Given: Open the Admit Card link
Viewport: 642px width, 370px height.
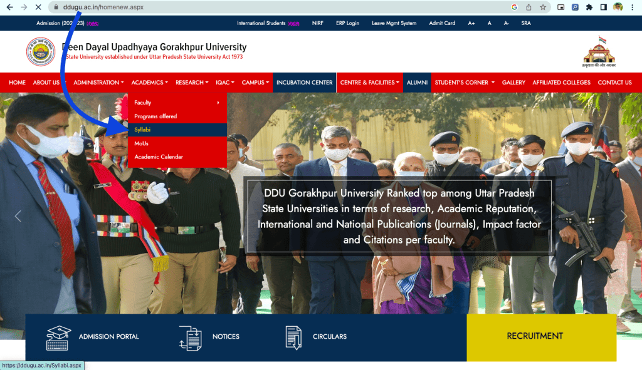Looking at the screenshot, I should click(x=442, y=23).
